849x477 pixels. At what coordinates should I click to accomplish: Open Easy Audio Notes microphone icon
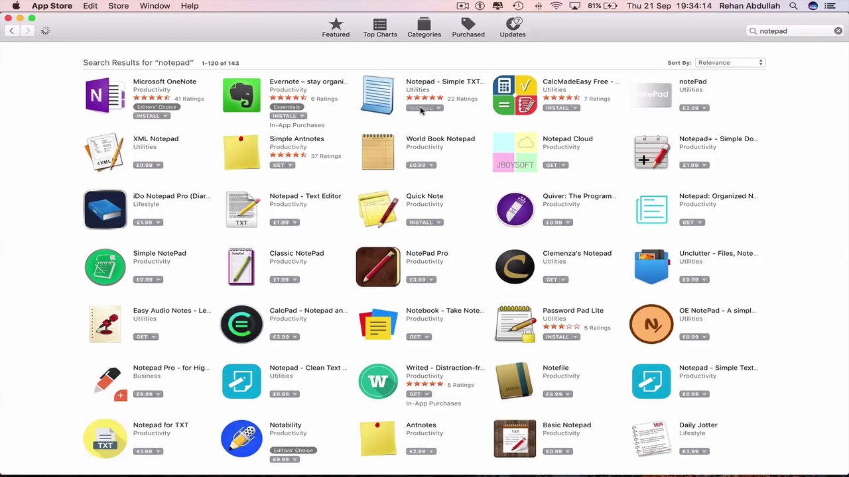(x=105, y=324)
